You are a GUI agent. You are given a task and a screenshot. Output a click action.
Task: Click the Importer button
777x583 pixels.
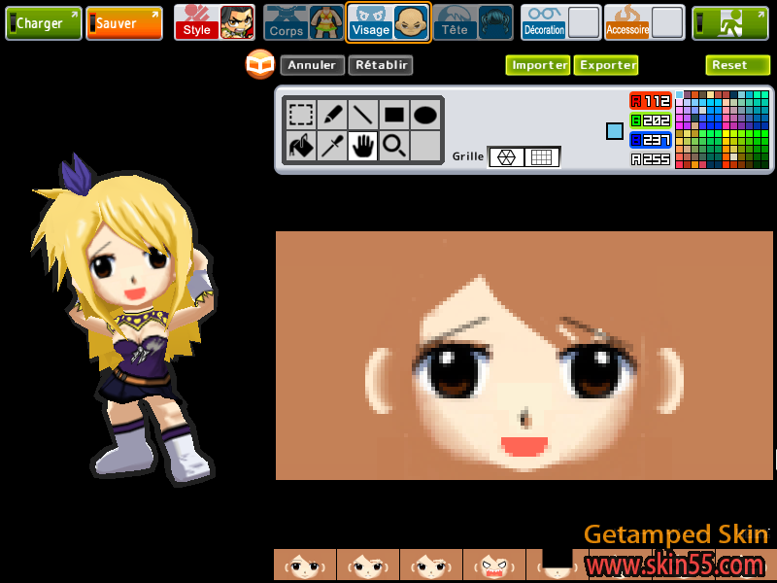pyautogui.click(x=538, y=65)
